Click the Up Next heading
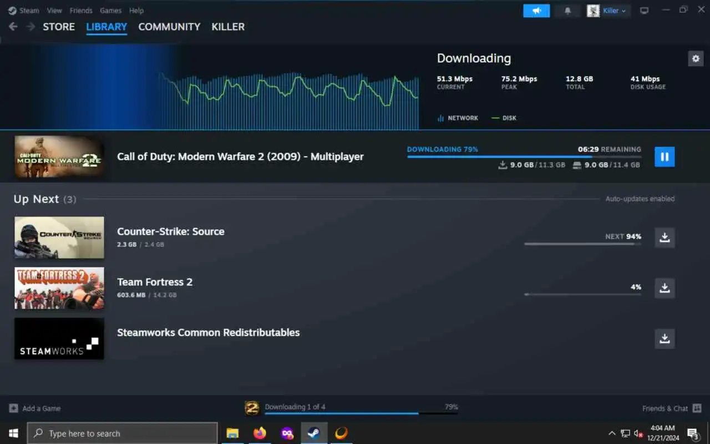The width and height of the screenshot is (710, 444). 36,199
